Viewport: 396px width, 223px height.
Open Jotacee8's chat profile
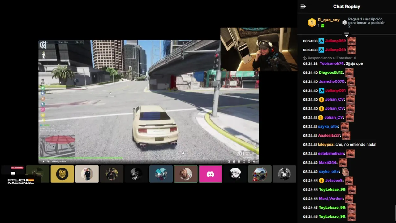click(334, 180)
